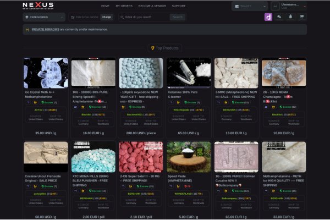Open the messages chat icon
Image resolution: width=330 pixels, height=220 pixels.
(279, 17)
